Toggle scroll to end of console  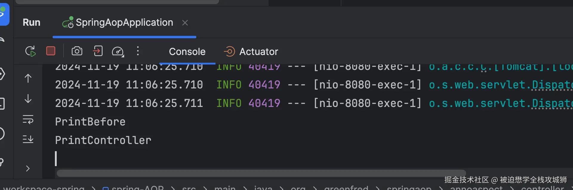pyautogui.click(x=28, y=139)
